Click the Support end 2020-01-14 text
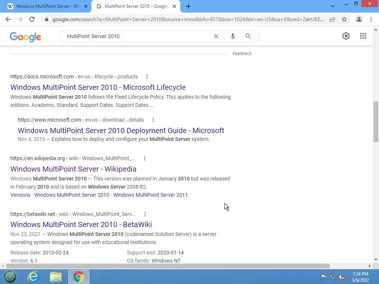The image size is (379, 284). [x=155, y=253]
